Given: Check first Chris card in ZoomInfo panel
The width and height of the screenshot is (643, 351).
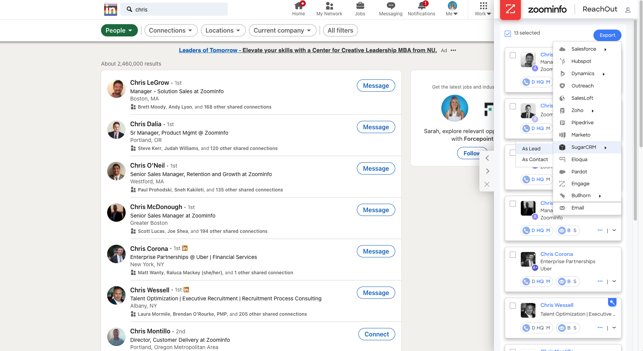Looking at the screenshot, I should [x=513, y=55].
